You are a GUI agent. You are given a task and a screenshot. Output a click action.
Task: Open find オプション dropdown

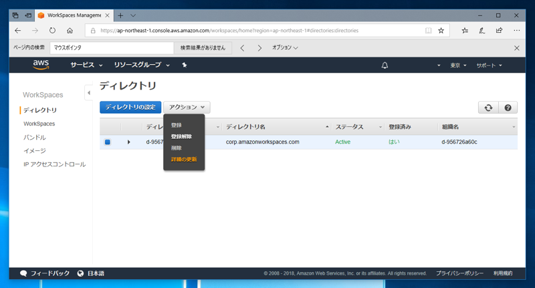[285, 47]
